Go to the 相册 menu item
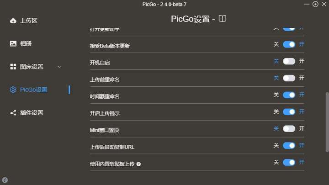This screenshot has width=329, height=185. pos(26,44)
